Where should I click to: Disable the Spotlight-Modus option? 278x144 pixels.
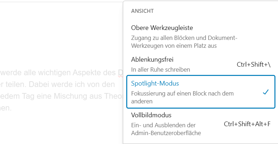(155, 84)
